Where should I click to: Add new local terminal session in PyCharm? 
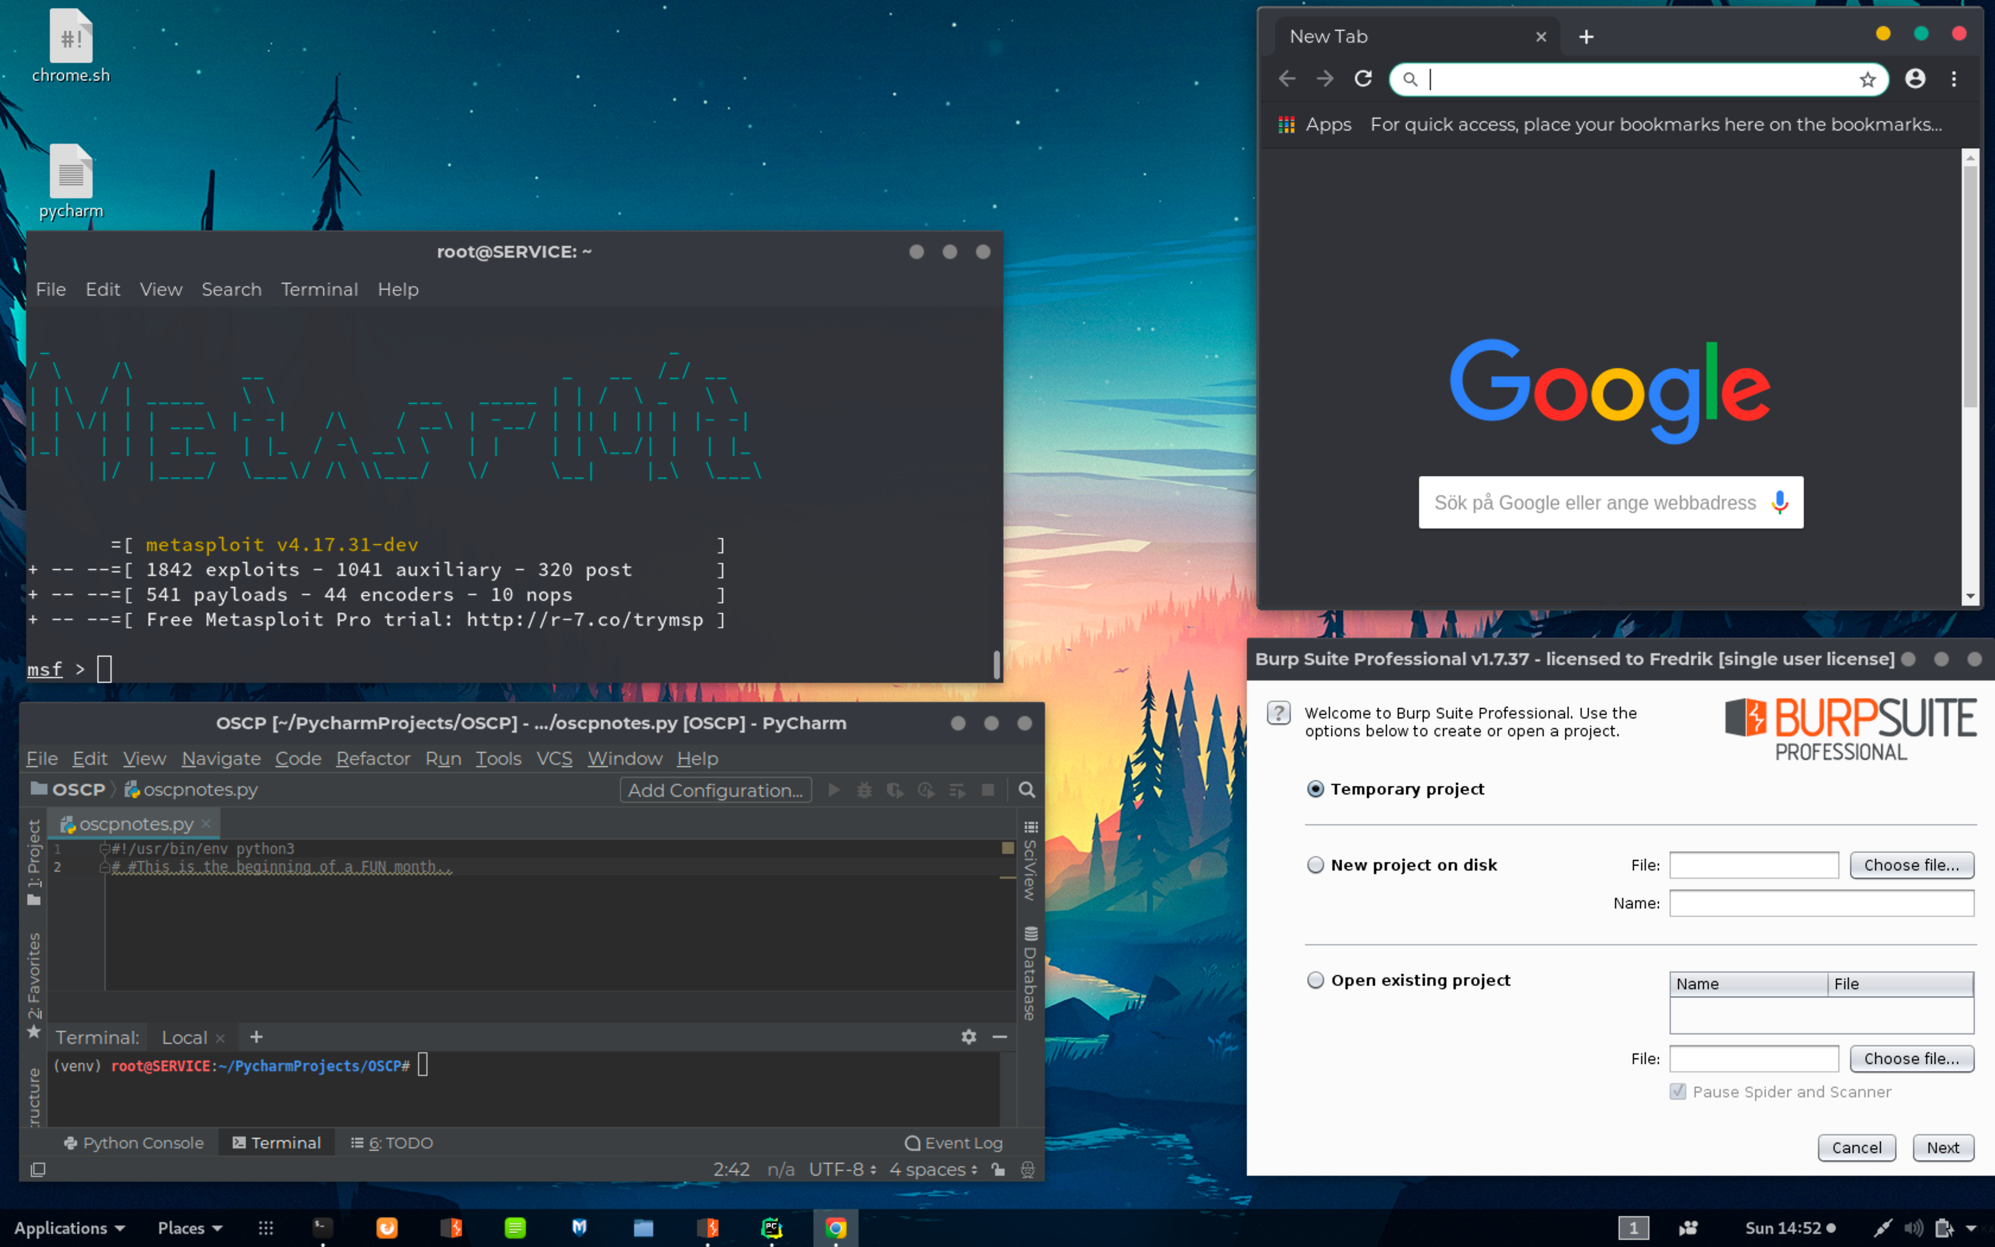click(256, 1037)
